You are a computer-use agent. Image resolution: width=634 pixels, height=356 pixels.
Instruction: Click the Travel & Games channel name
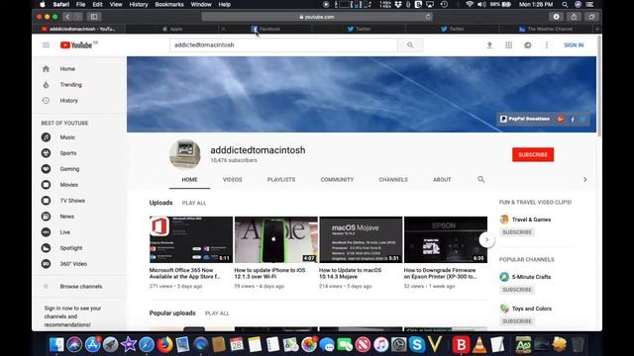pyautogui.click(x=531, y=220)
